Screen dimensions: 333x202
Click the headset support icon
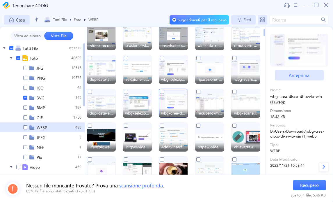point(286,5)
